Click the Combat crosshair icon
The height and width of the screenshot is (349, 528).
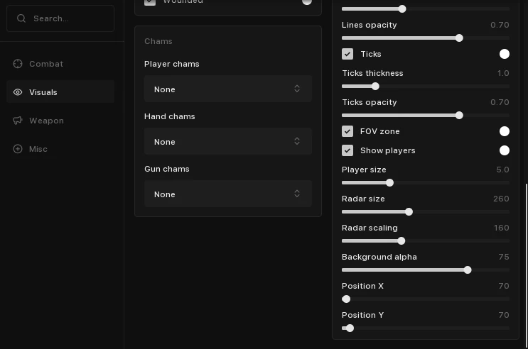click(18, 64)
